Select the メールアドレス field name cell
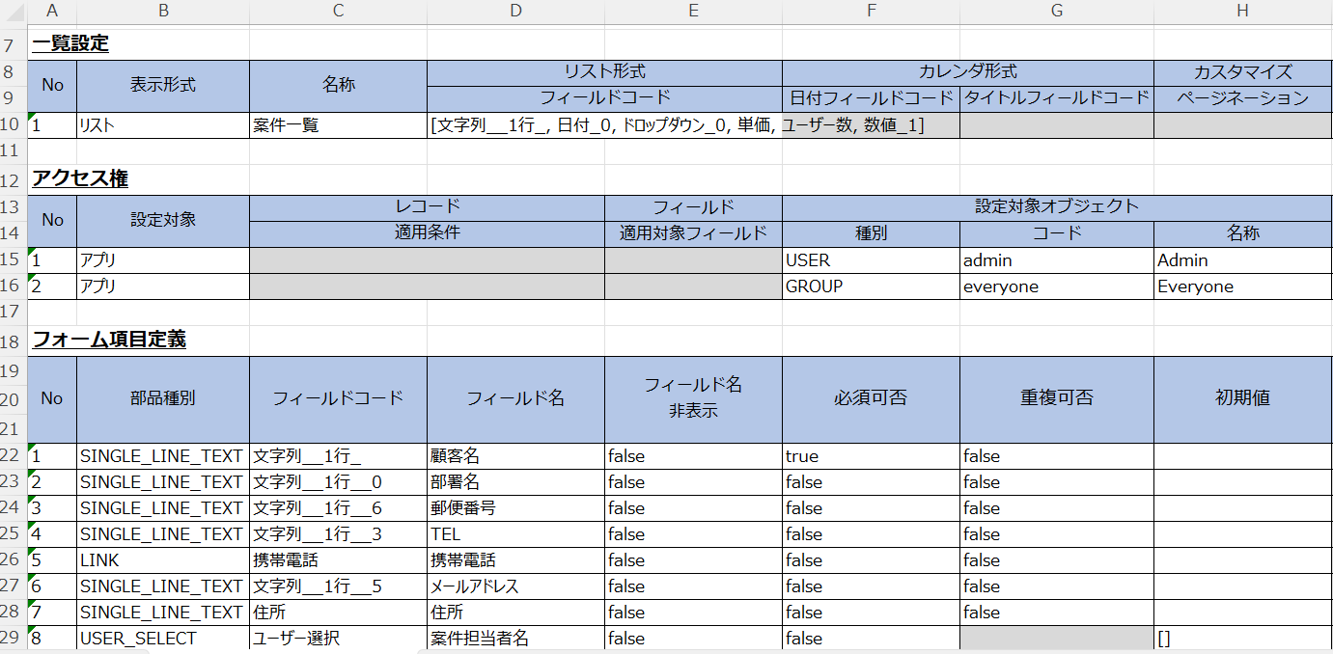Screen dimensions: 1333x654 click(515, 586)
